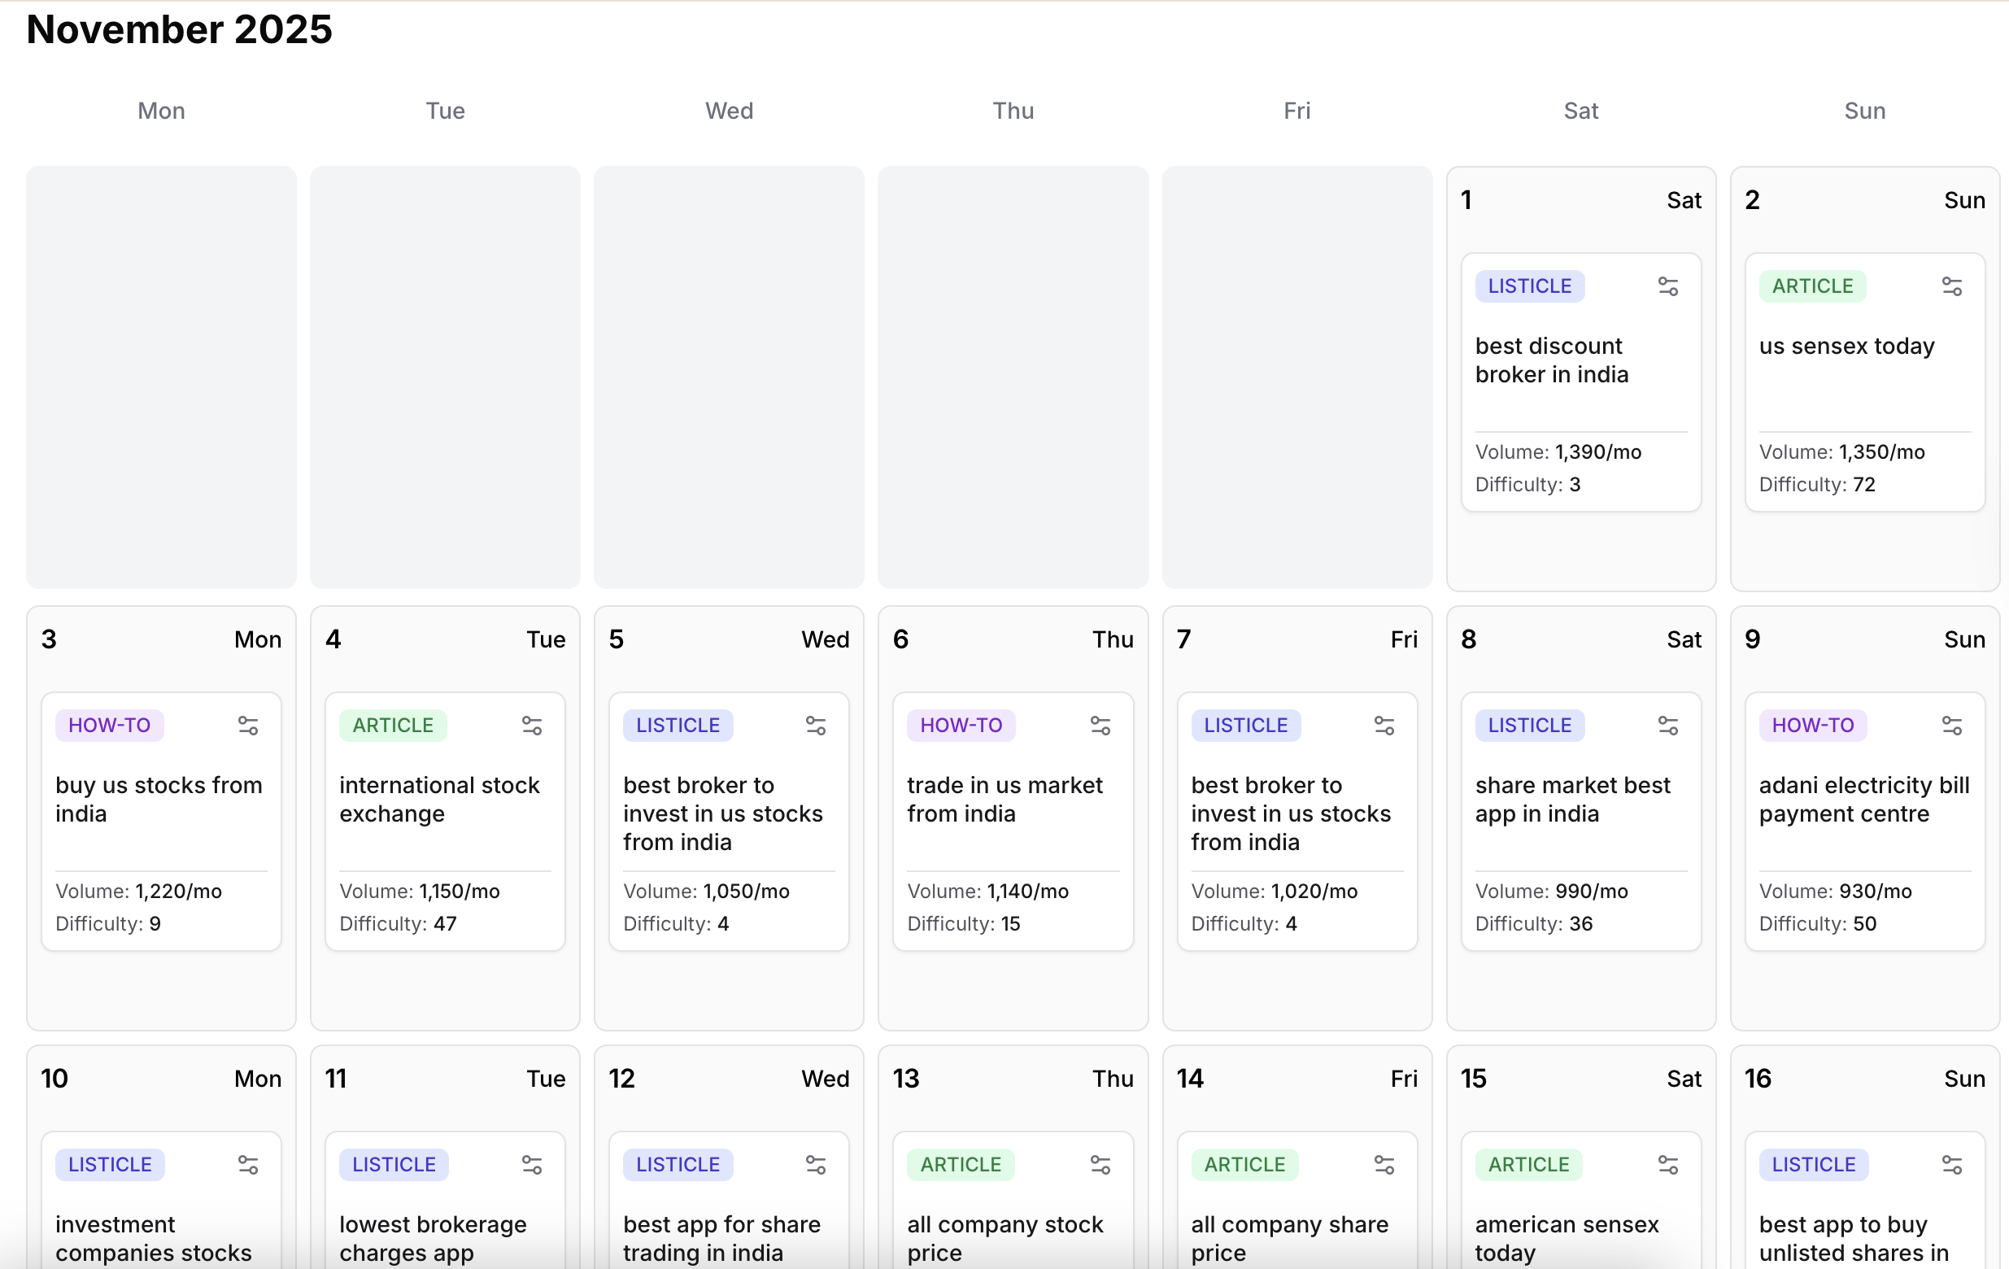
Task: Click settings icon on 'all company stock price'
Action: pyautogui.click(x=1100, y=1165)
